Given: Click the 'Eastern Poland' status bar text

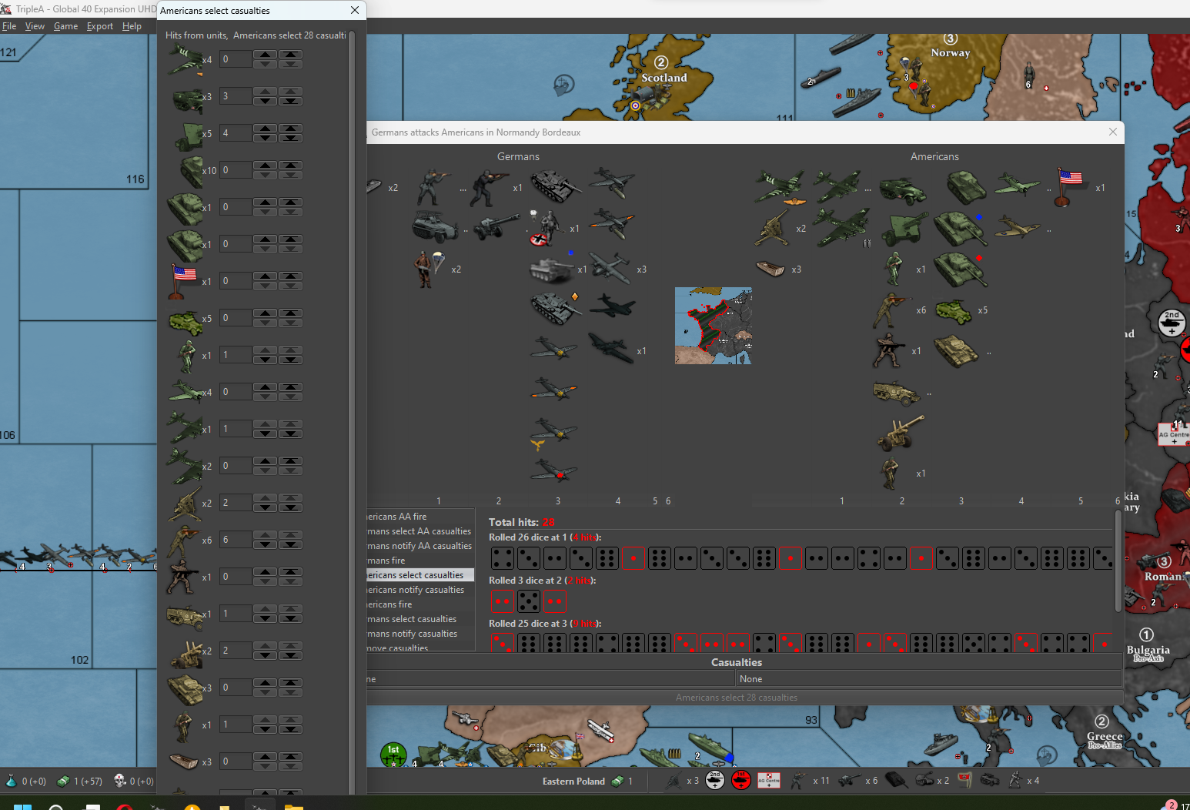Looking at the screenshot, I should [573, 781].
